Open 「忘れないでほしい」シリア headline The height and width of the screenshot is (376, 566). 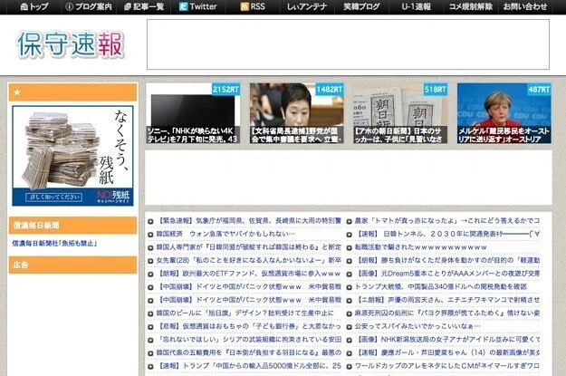[x=249, y=340]
